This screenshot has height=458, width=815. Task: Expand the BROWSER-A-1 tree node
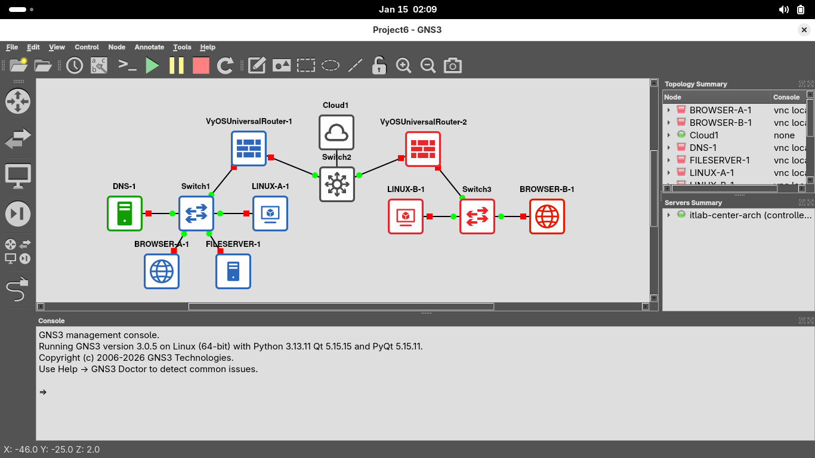(669, 110)
